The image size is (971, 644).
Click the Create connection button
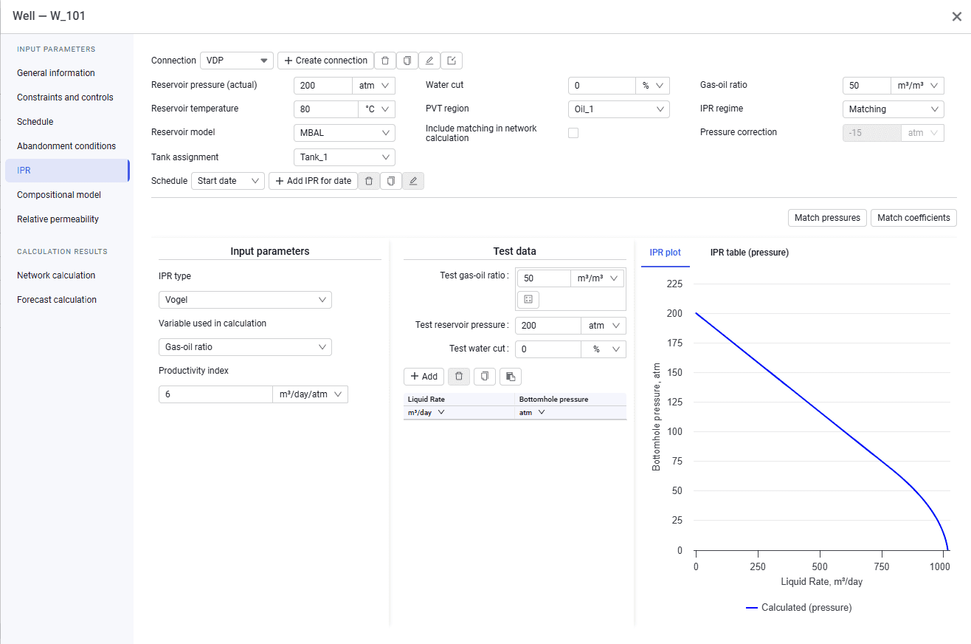tap(325, 61)
